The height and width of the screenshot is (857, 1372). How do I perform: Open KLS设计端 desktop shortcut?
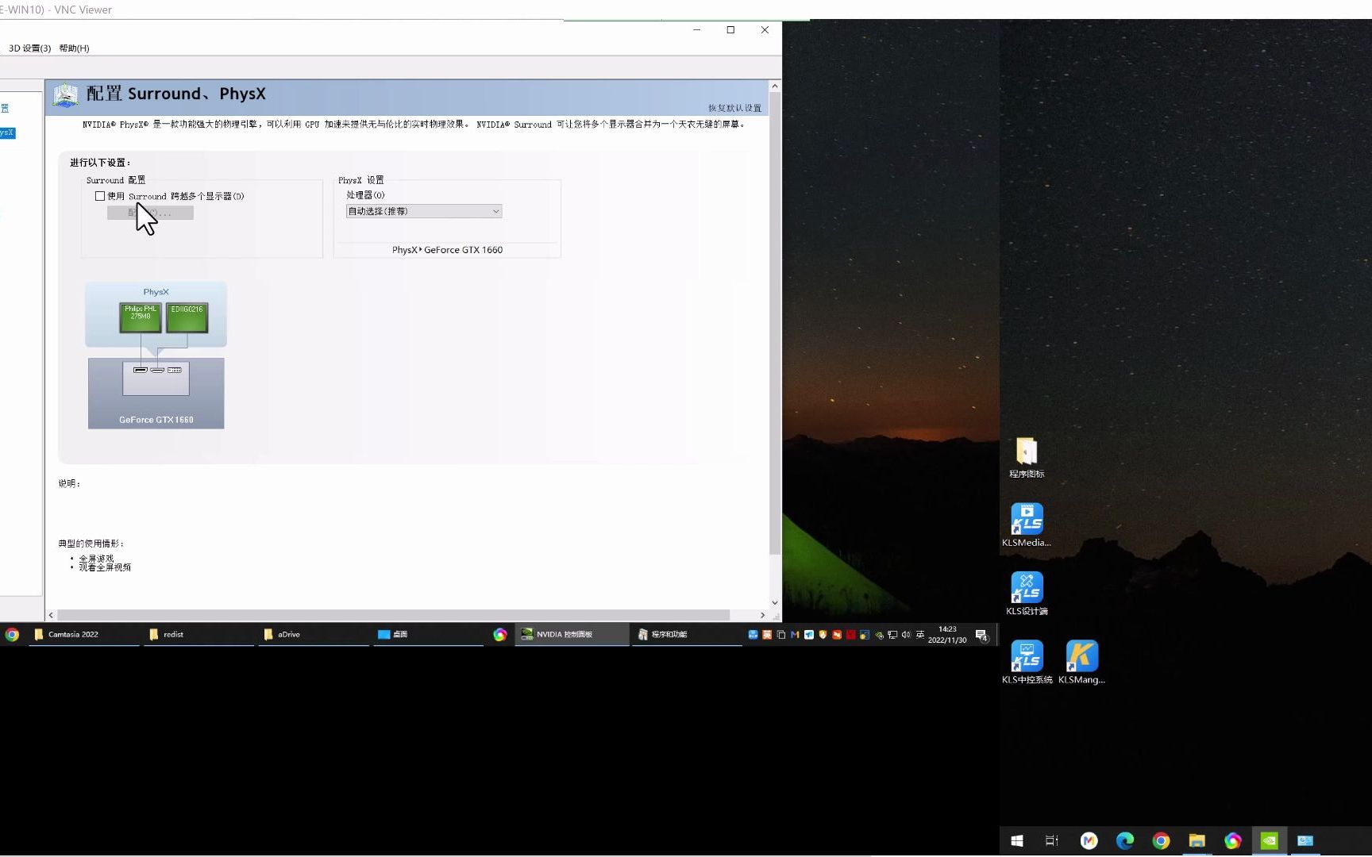pyautogui.click(x=1027, y=594)
